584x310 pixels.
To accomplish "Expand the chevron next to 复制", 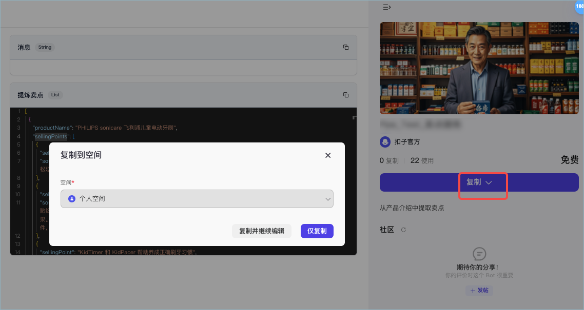I will click(489, 182).
